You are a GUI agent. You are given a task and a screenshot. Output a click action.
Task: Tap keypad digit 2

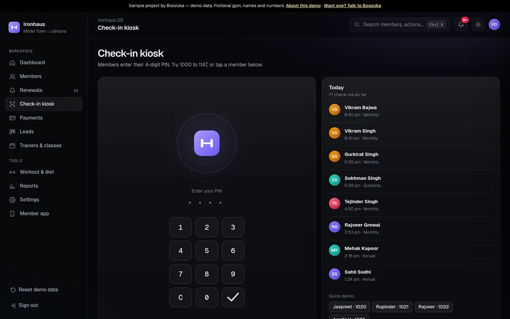tap(207, 227)
